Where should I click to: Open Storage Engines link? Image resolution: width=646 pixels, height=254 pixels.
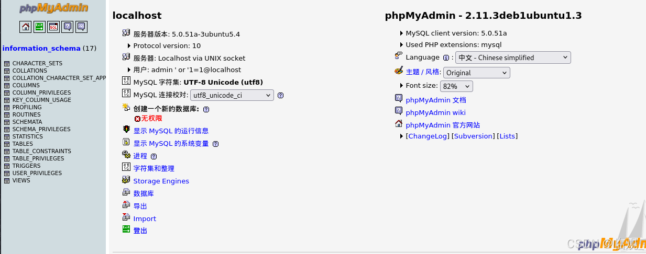tap(161, 181)
